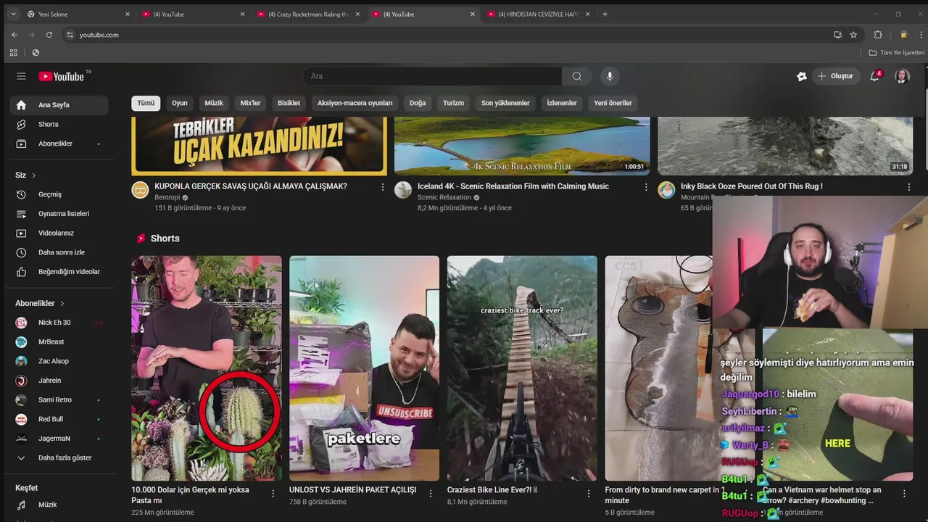
Task: Go to the Sami Retro channel
Action: pyautogui.click(x=59, y=399)
